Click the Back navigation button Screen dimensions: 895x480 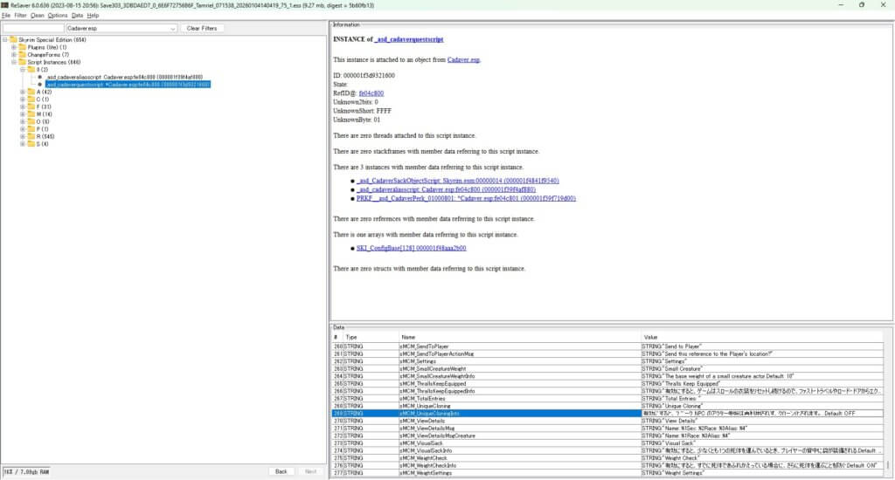tap(281, 471)
